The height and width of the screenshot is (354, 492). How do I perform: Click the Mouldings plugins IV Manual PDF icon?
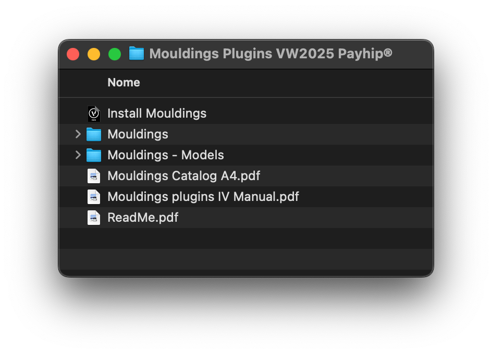pyautogui.click(x=94, y=196)
